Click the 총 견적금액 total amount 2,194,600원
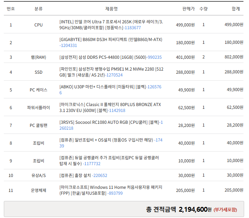 click(x=195, y=209)
